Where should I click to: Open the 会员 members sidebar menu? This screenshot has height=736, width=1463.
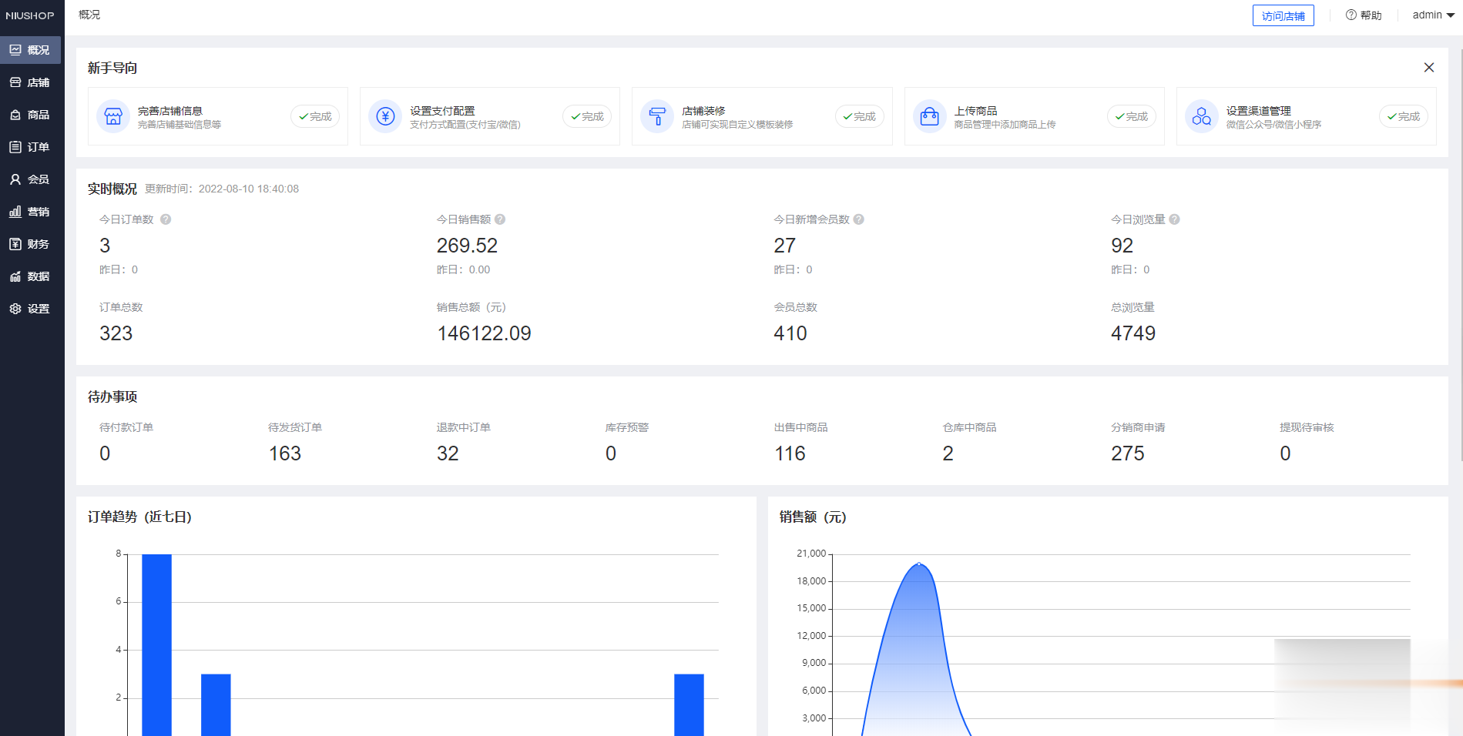(x=31, y=179)
